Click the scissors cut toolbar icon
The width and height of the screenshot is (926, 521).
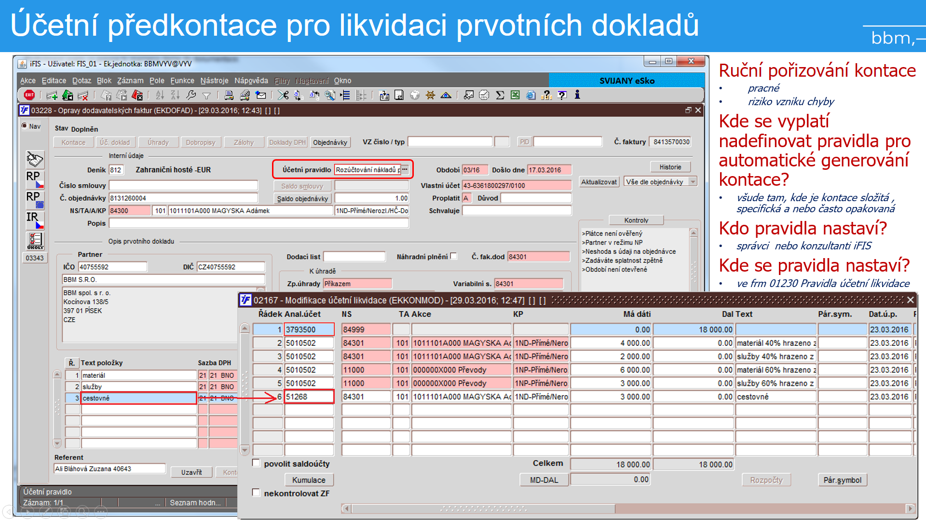pyautogui.click(x=283, y=96)
